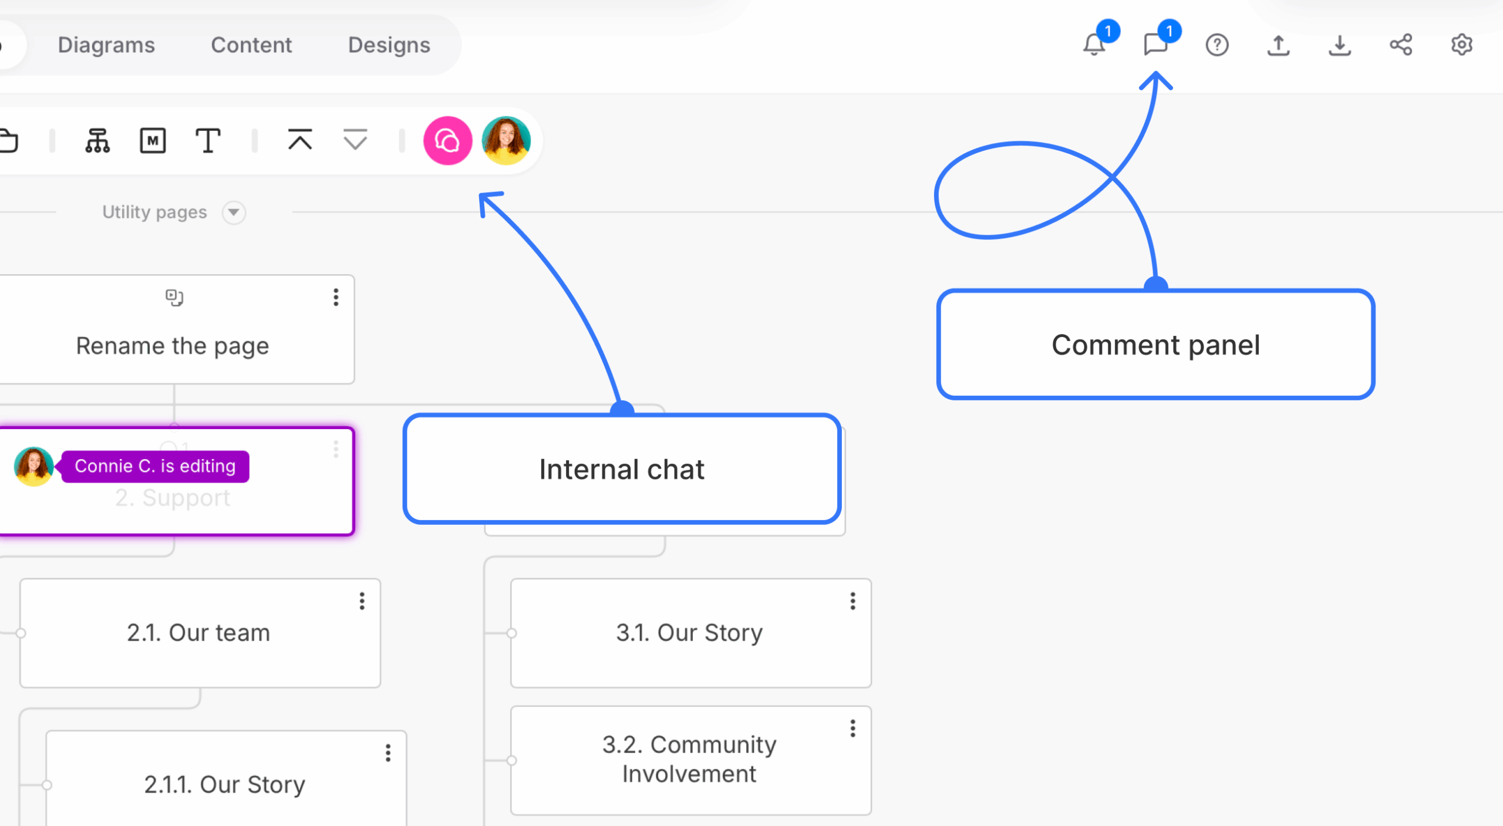Viewport: 1503px width, 826px height.
Task: Expand the Utility pages dropdown arrow
Action: pyautogui.click(x=234, y=212)
